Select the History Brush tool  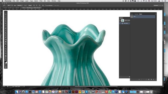point(6,35)
